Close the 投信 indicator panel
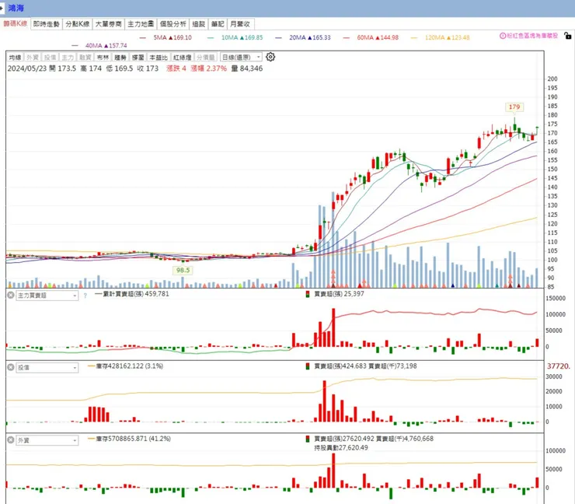The image size is (575, 504). pyautogui.click(x=11, y=367)
